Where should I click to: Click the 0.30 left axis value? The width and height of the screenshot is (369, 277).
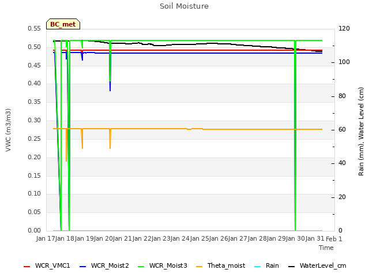click(x=34, y=121)
